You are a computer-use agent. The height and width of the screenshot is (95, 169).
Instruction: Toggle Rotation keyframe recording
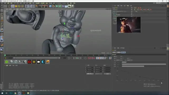pyautogui.click(x=102, y=58)
